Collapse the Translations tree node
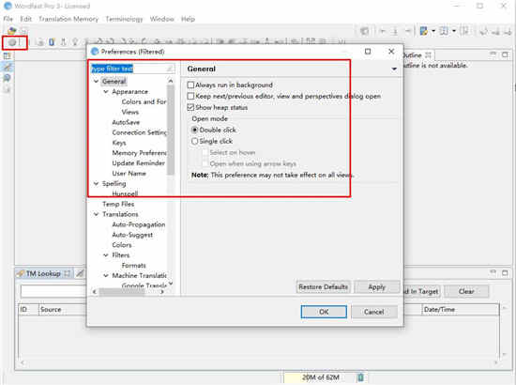This screenshot has height=385, width=516. coord(96,214)
